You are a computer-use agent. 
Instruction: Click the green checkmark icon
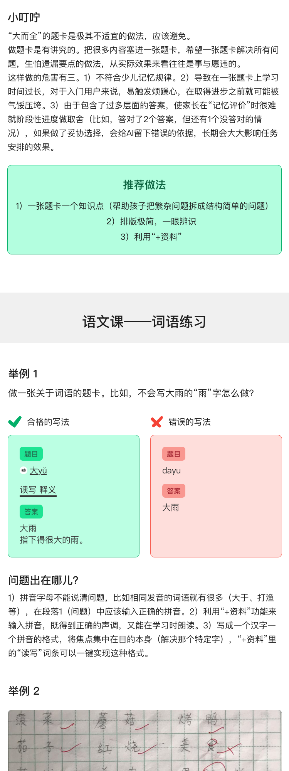(x=15, y=422)
